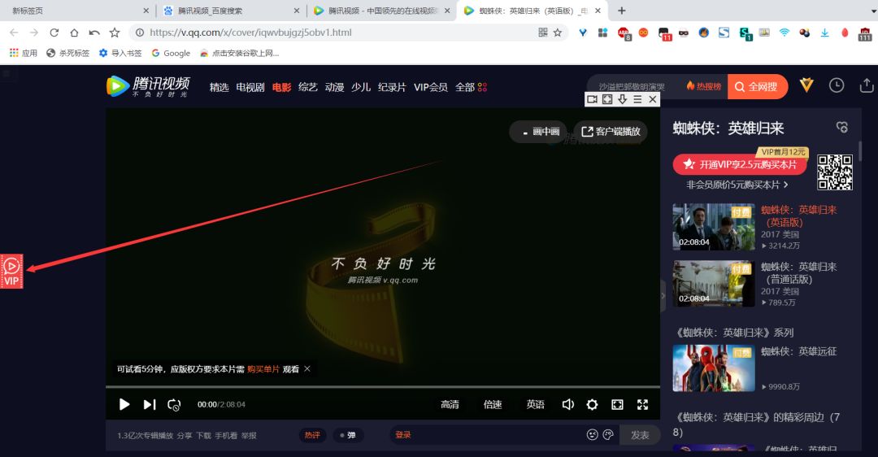Open the 电视剧 nav tab

click(250, 87)
